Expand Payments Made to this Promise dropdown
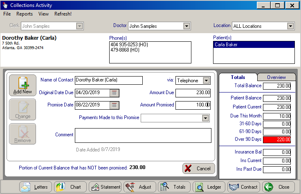This screenshot has width=301, height=194. coord(205,118)
